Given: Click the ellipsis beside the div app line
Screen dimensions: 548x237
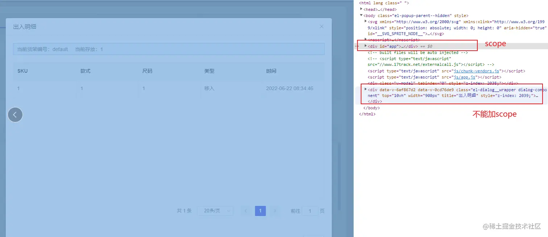Looking at the screenshot, I should [357, 46].
